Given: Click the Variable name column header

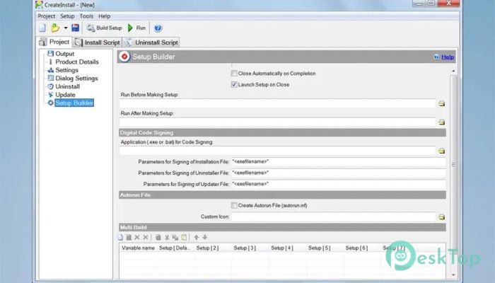Looking at the screenshot, I should 138,248.
